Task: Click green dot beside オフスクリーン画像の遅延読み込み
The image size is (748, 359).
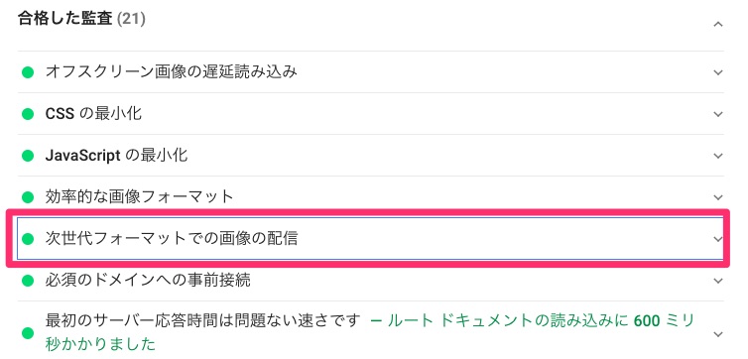Action: click(28, 73)
